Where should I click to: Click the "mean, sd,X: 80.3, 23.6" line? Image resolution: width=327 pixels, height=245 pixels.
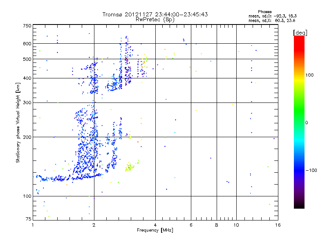pos(272,20)
